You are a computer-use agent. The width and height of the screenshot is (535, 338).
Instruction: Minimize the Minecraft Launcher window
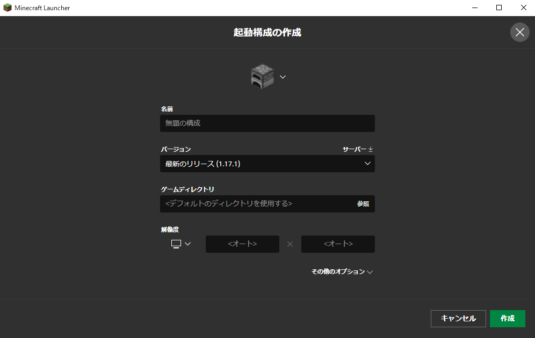(475, 8)
